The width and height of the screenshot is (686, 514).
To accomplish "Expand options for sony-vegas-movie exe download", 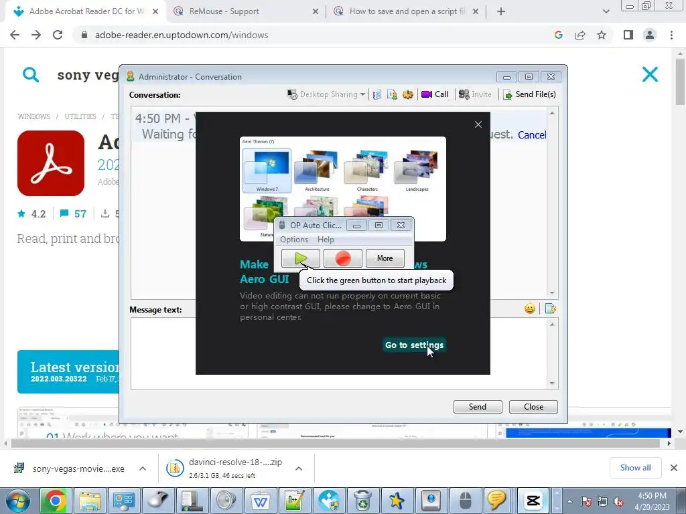I will [143, 468].
